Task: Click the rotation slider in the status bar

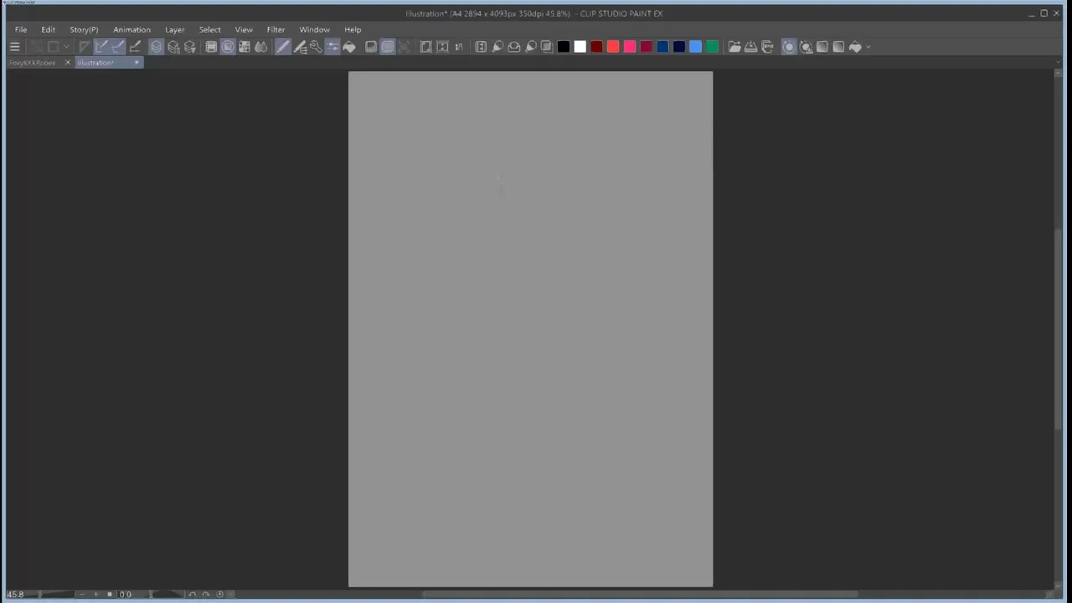Action: tap(167, 595)
